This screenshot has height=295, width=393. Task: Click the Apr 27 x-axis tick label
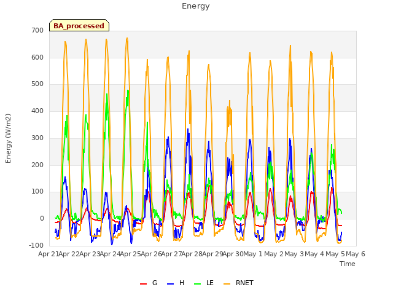point(171,254)
